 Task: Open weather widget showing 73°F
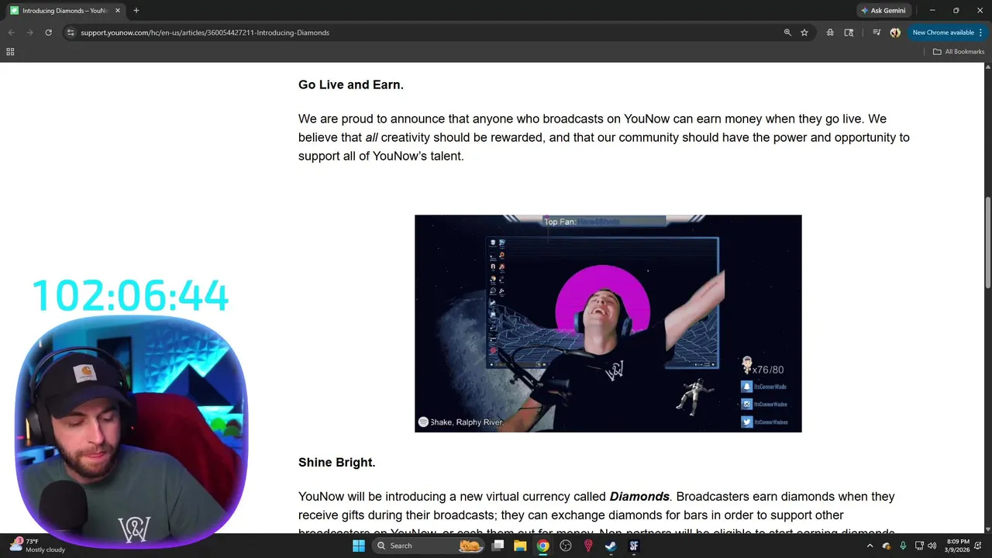point(37,546)
